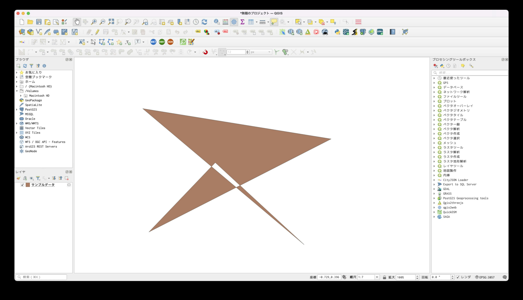Toggle visibility of サンプルデータ layer

pyautogui.click(x=22, y=185)
